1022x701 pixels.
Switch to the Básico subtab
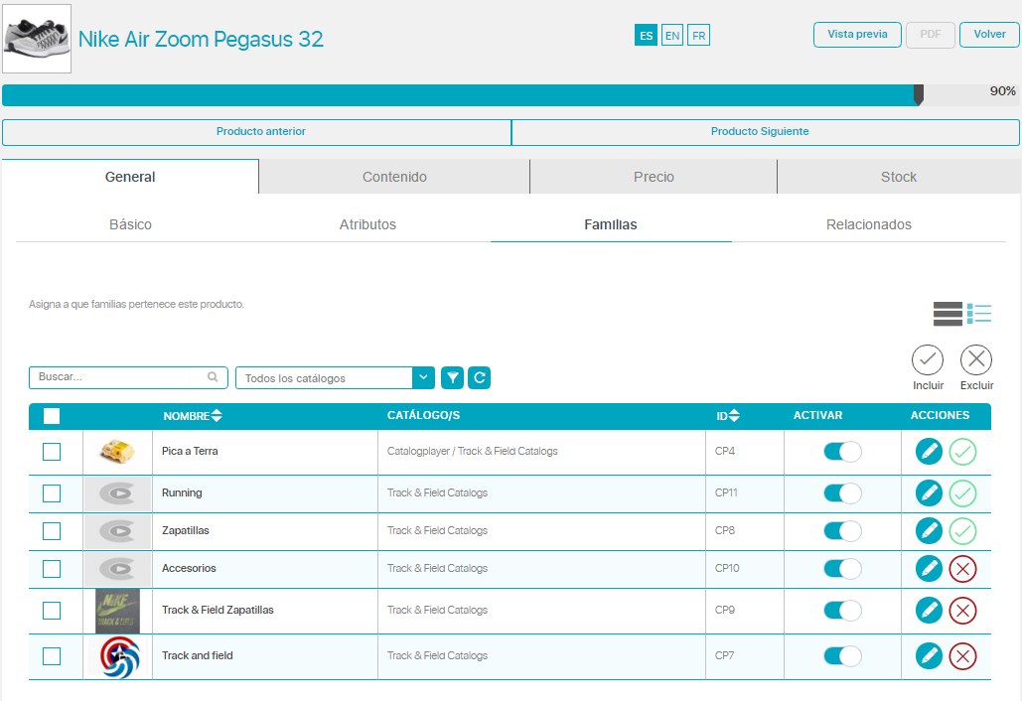[130, 224]
